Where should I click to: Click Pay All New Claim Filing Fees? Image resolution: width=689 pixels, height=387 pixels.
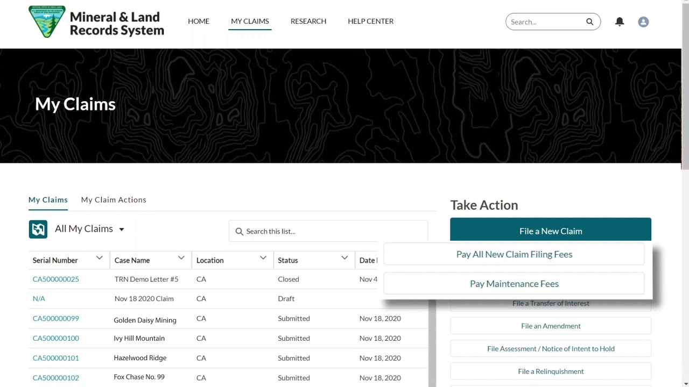[514, 254]
